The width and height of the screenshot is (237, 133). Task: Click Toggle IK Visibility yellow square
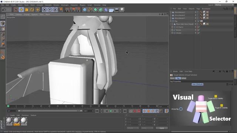pyautogui.click(x=221, y=105)
